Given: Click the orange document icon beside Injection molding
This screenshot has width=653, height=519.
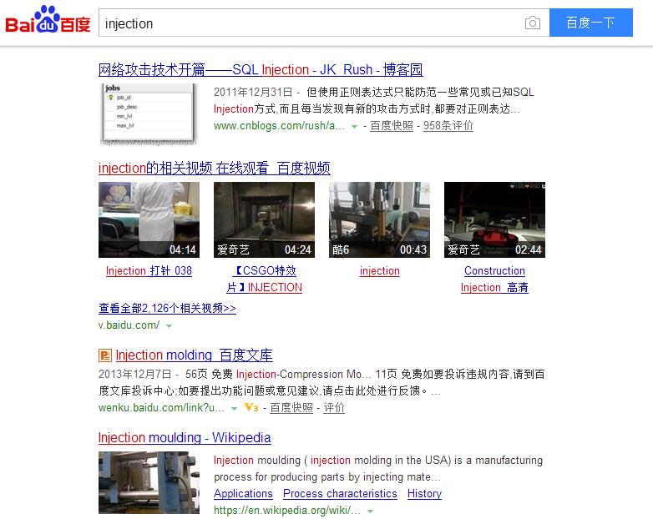Looking at the screenshot, I should (x=104, y=355).
